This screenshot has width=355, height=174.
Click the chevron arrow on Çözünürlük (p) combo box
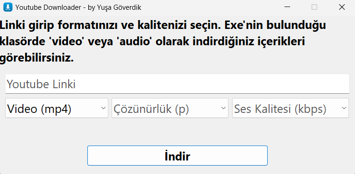[x=223, y=108]
